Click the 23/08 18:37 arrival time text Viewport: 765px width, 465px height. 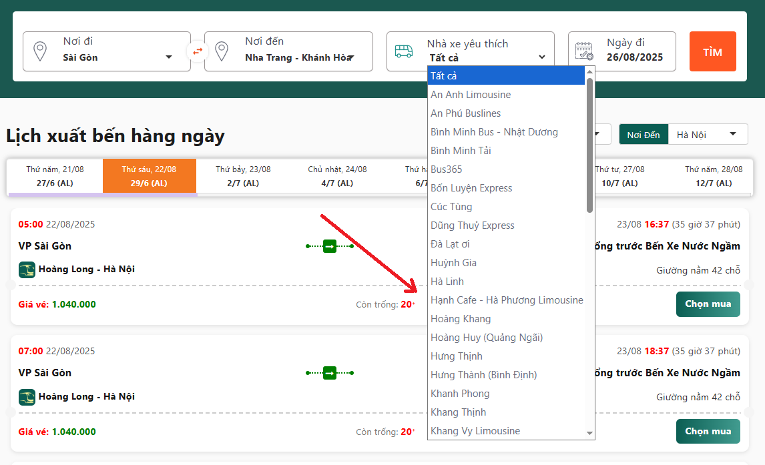[678, 351]
